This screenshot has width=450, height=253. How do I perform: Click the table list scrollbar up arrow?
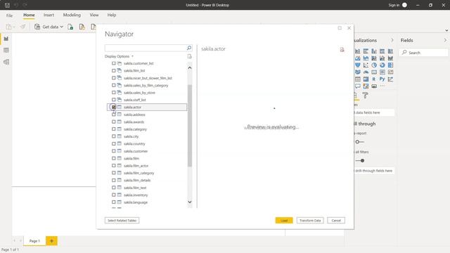click(x=190, y=68)
